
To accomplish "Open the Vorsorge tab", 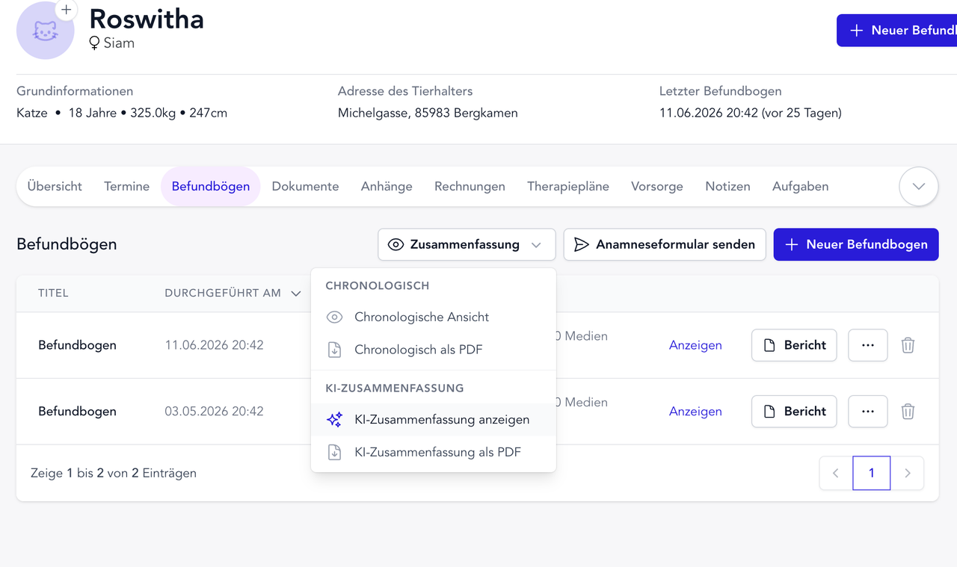I will [657, 186].
